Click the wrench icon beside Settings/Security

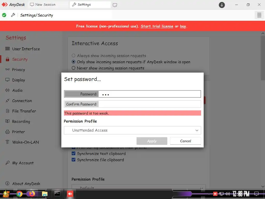(13, 15)
